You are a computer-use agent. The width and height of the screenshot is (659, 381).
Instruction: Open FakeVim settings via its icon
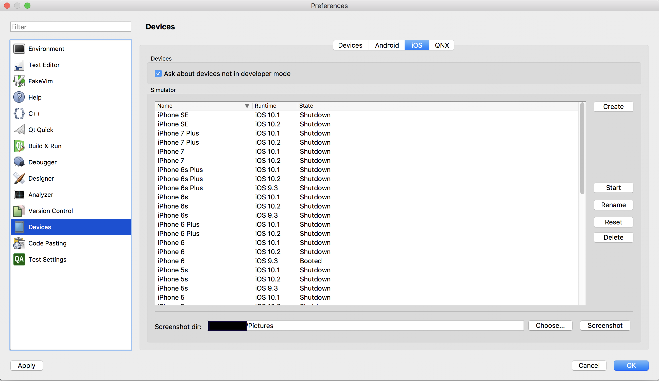19,81
